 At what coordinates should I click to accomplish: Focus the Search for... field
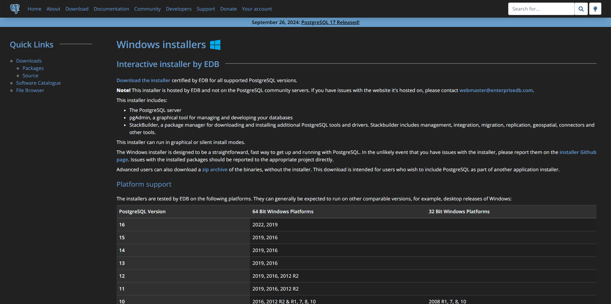(541, 9)
